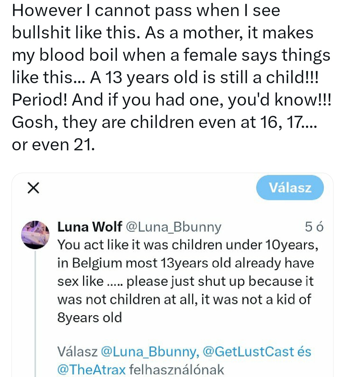Open Luna Wolf's profile picture

[x=35, y=234]
